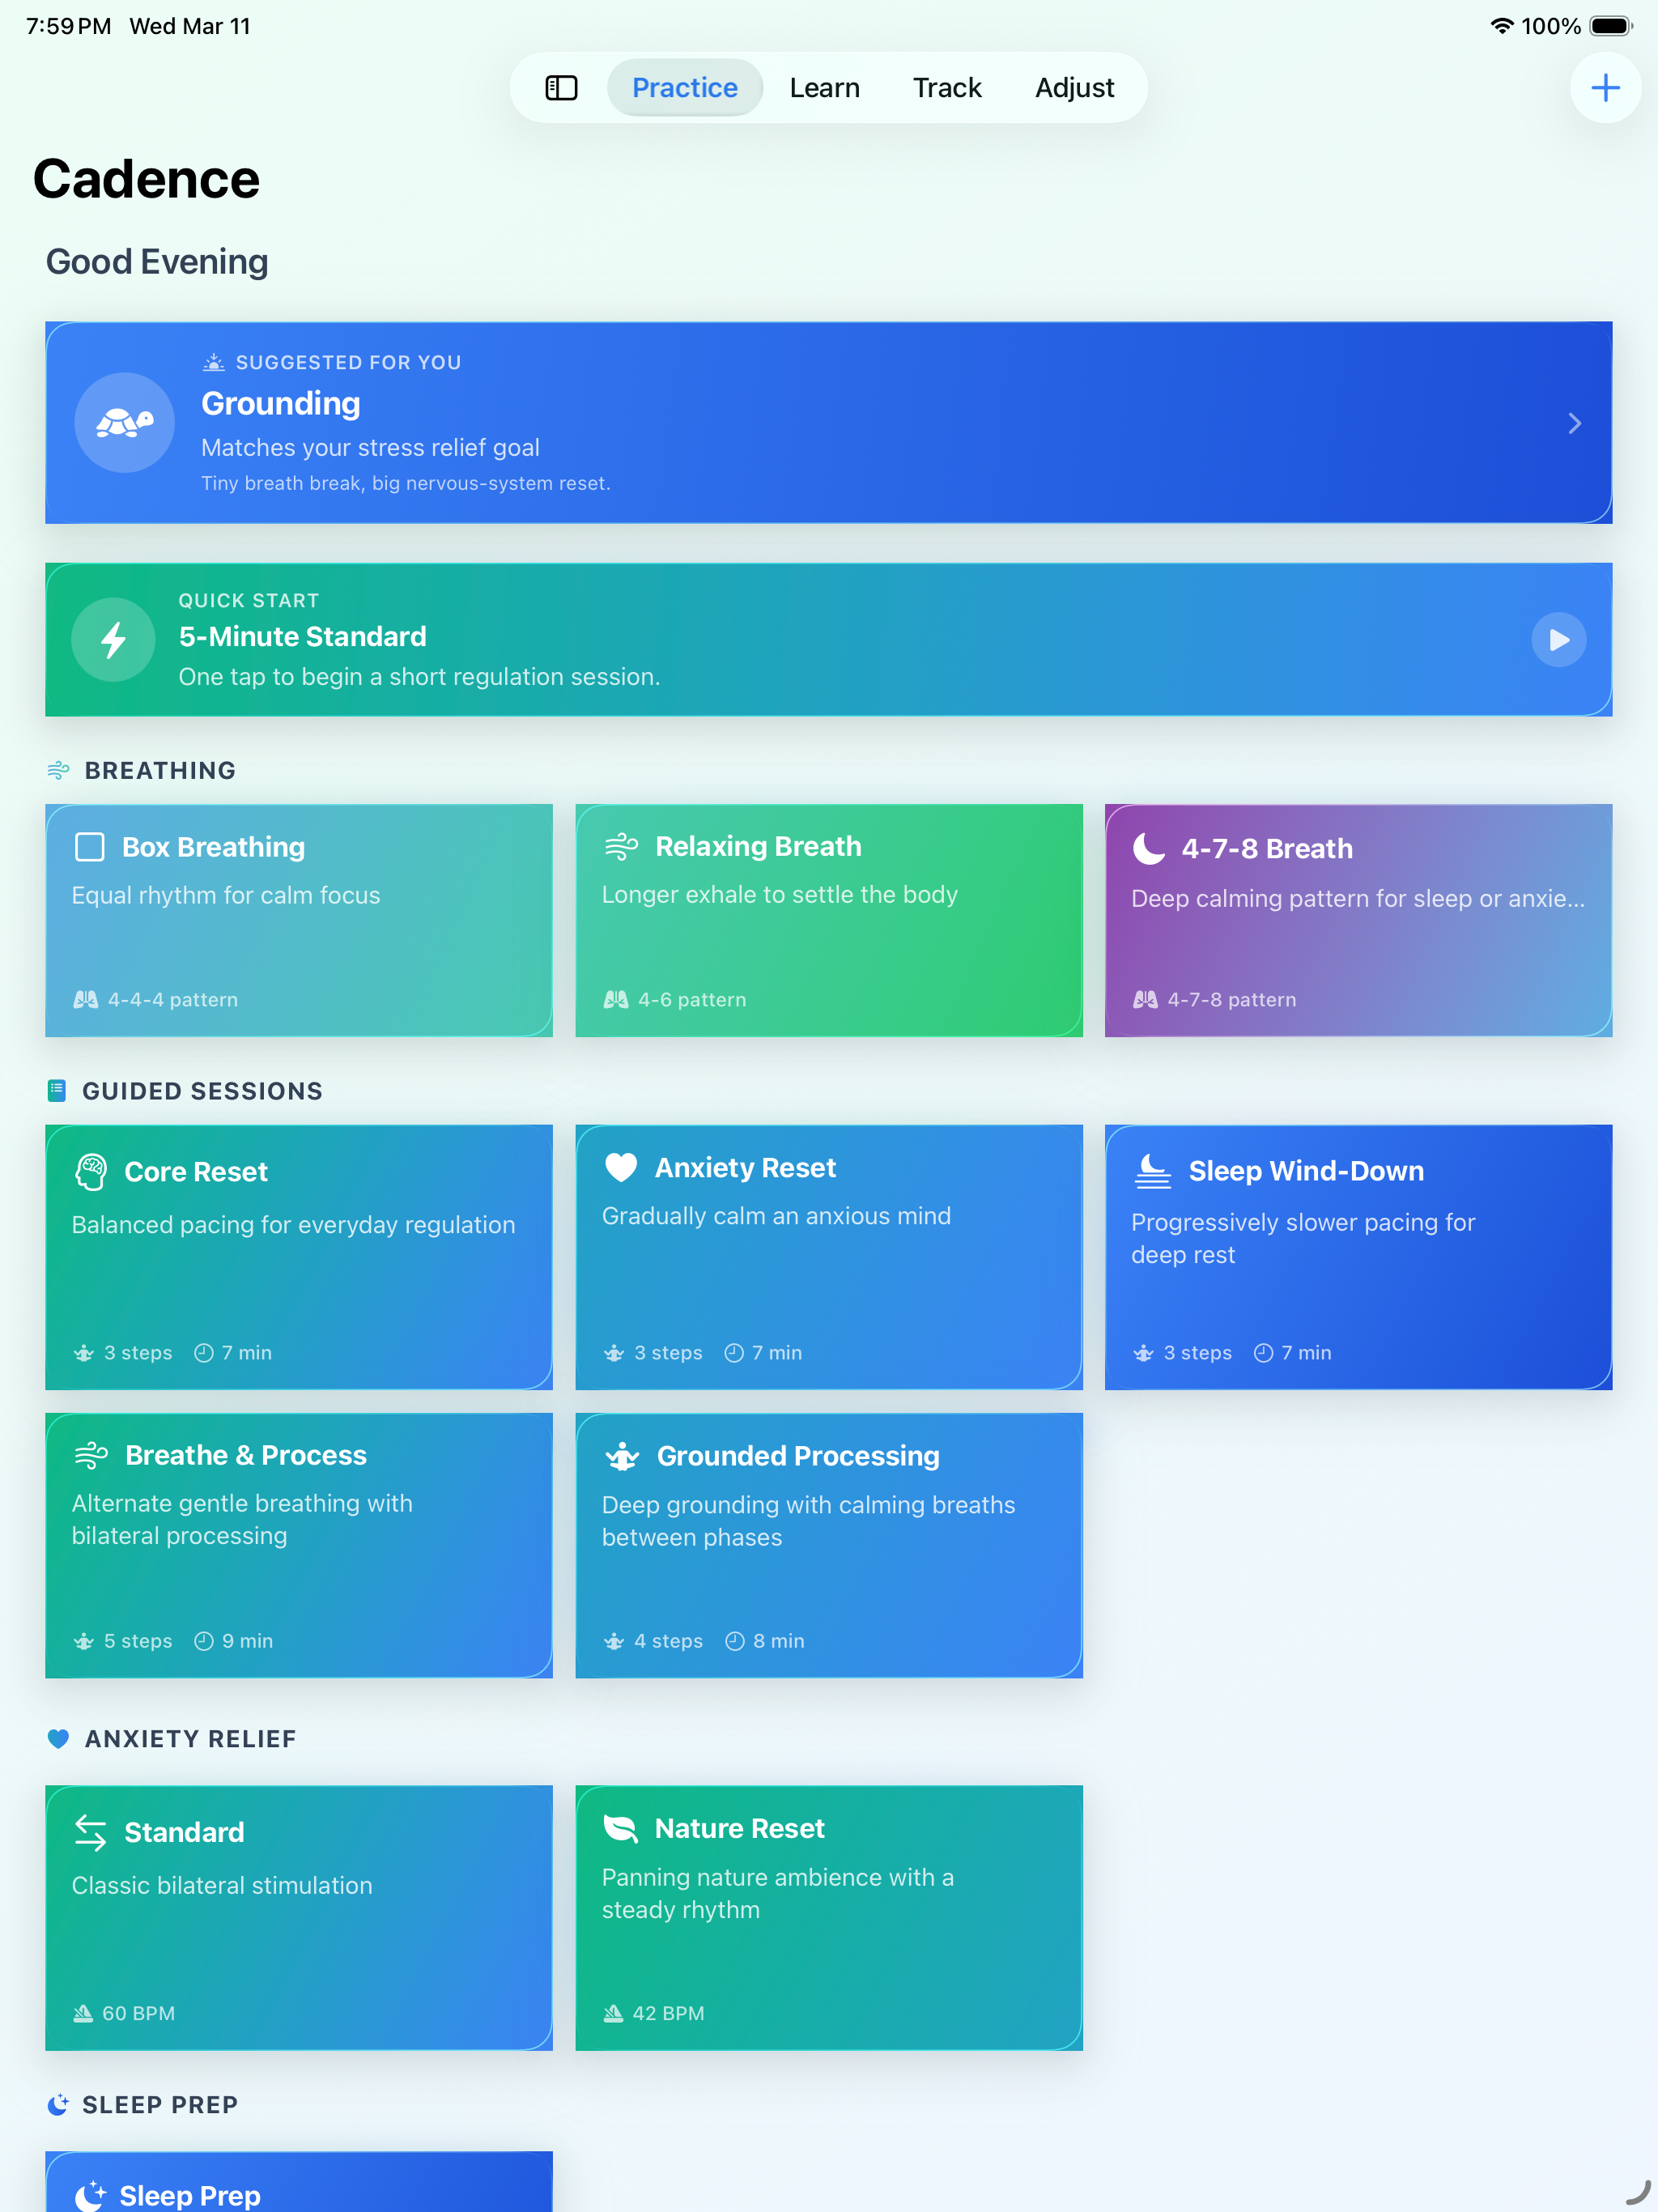Tap the wind icon beside BREATHING header

pyautogui.click(x=59, y=770)
